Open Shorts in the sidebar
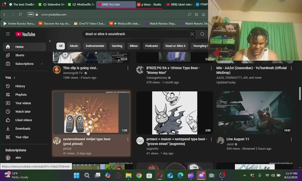 24,55
